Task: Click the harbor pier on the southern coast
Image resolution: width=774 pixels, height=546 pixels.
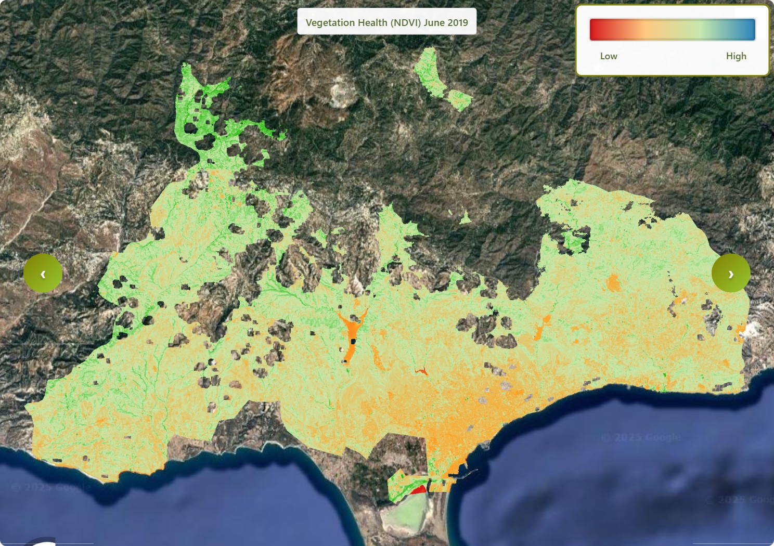Action: click(x=465, y=473)
